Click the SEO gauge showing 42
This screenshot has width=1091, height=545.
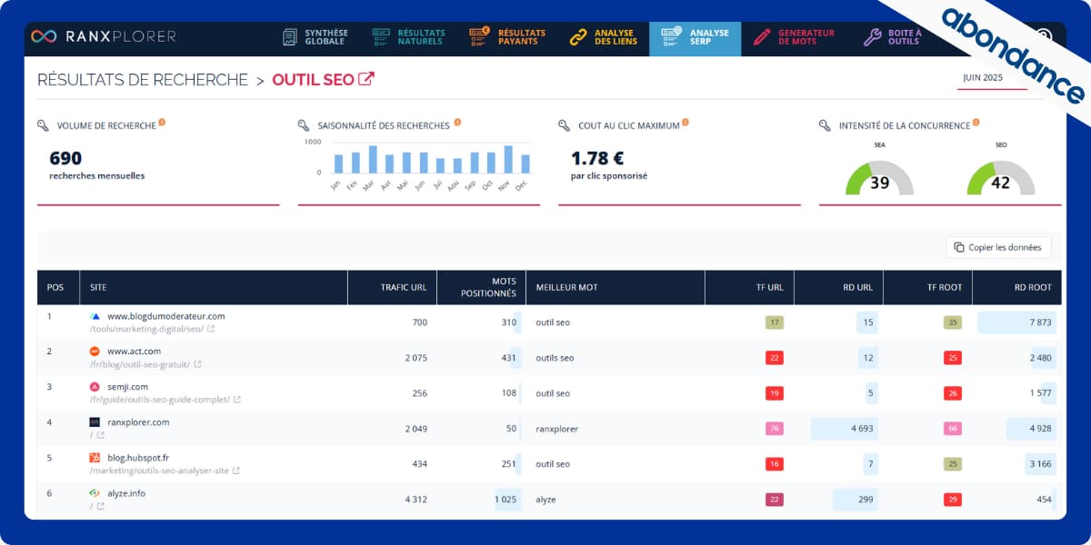point(1001,177)
